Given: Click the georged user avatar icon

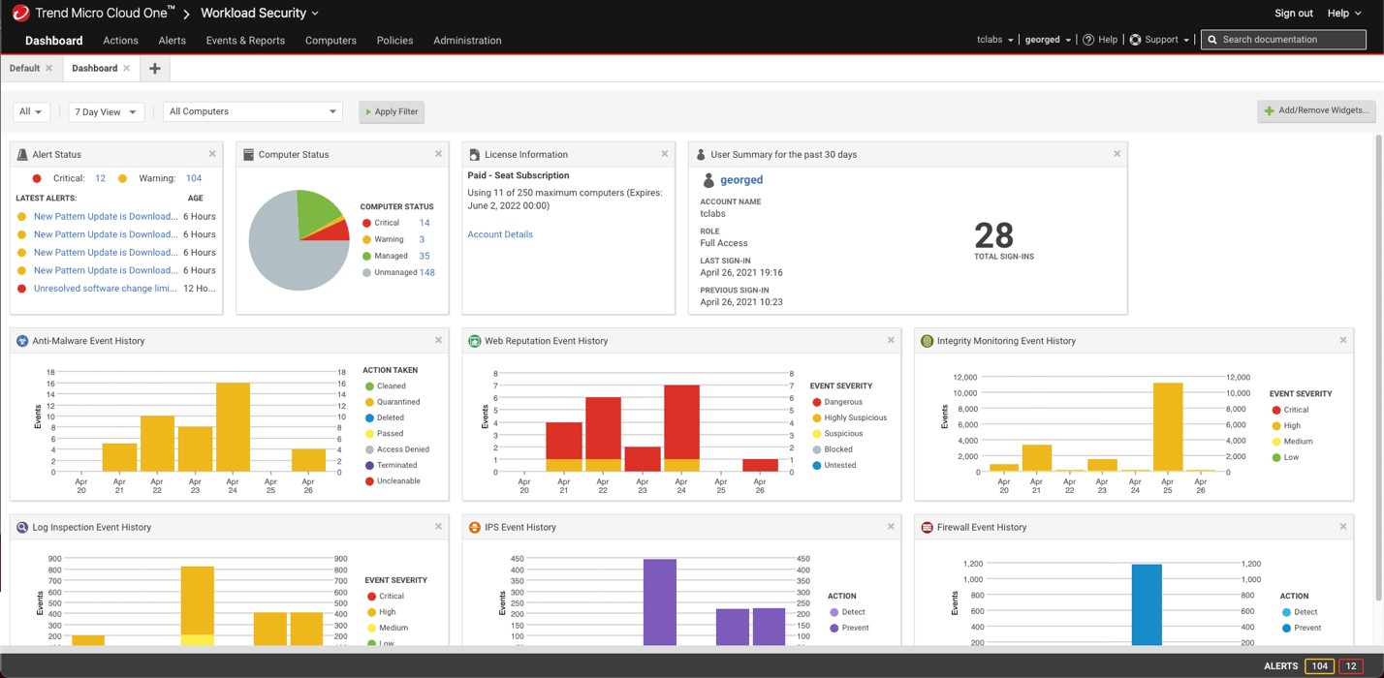Looking at the screenshot, I should [708, 180].
